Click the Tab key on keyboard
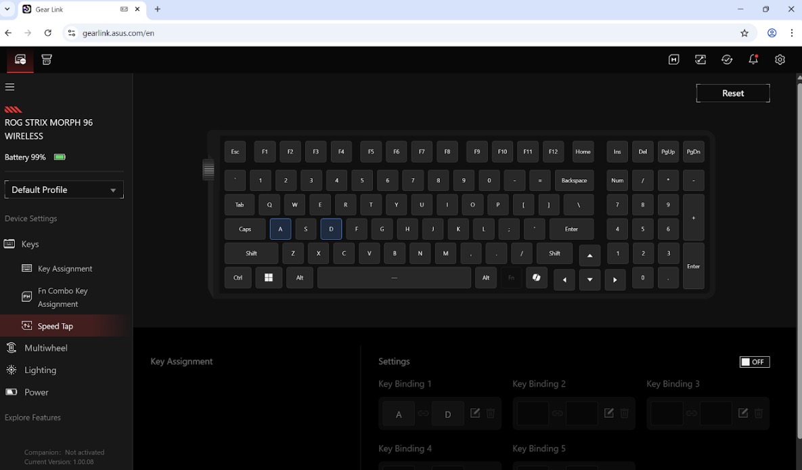This screenshot has height=470, width=802. tap(240, 205)
